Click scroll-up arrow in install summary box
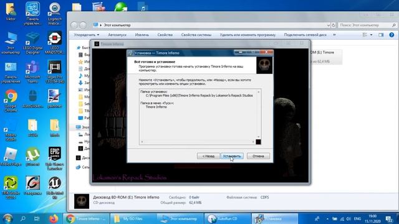The image size is (399, 224). [x=259, y=92]
